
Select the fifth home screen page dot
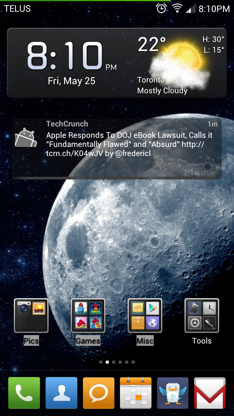[127, 362]
